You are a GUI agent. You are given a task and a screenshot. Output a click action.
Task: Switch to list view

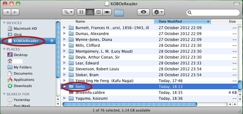tap(90, 12)
